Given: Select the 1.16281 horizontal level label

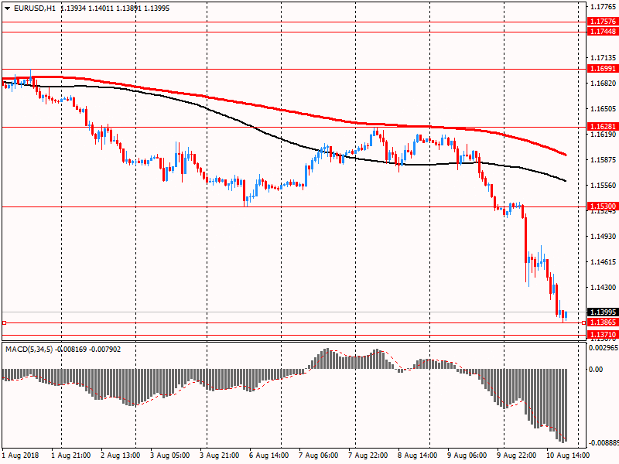Looking at the screenshot, I should [x=603, y=126].
